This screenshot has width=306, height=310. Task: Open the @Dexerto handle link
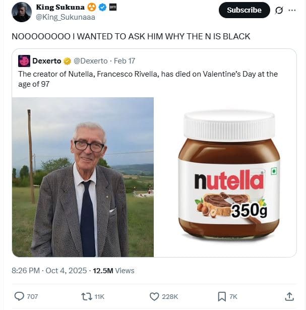coord(91,61)
